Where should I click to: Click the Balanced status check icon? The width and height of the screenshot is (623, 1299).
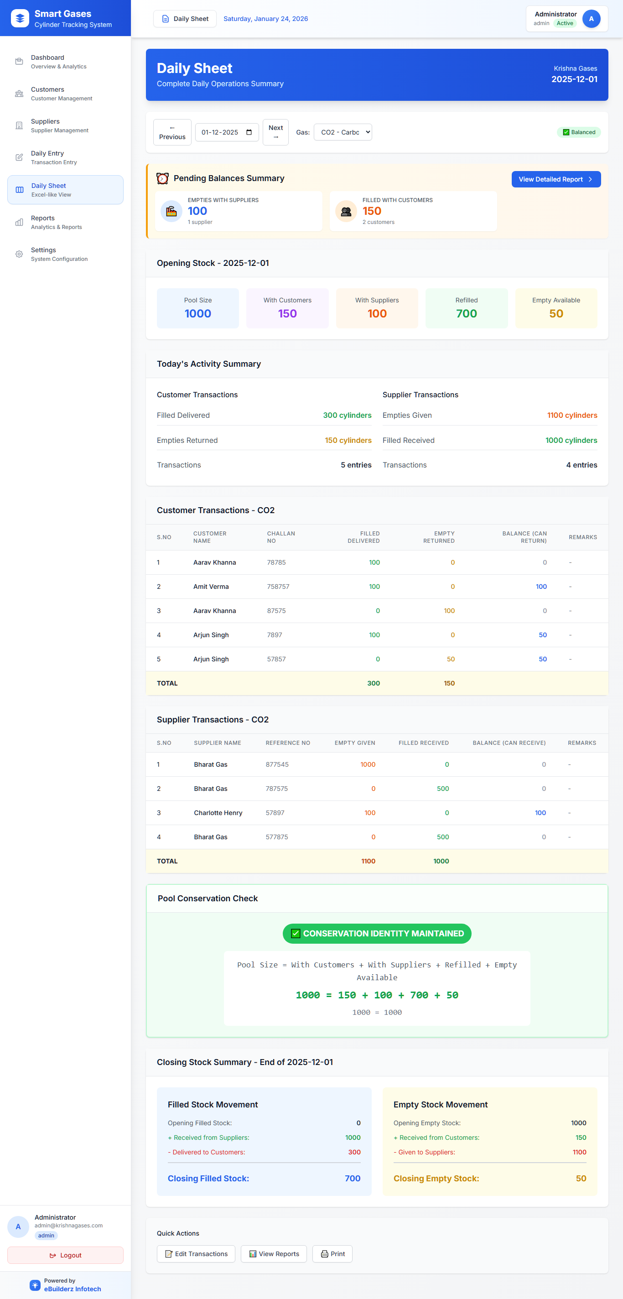(x=566, y=132)
